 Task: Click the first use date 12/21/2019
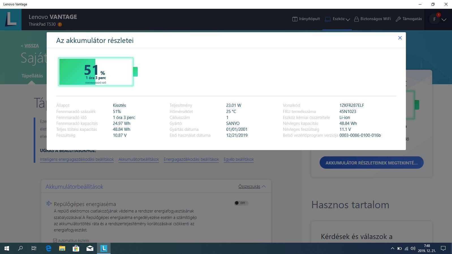click(237, 135)
